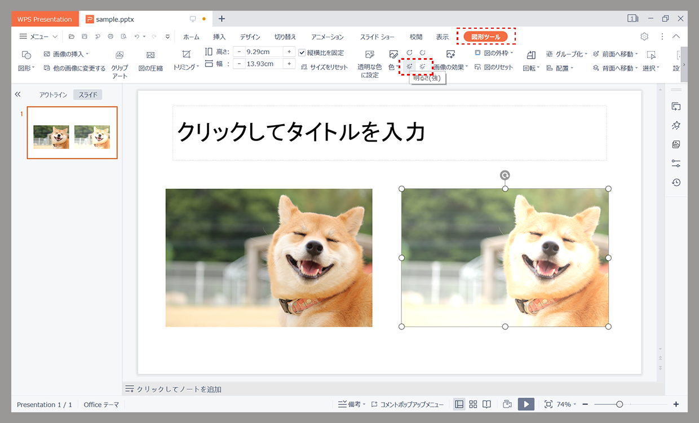Click the increase contrast icon above brightness
The image size is (699, 423).
[x=409, y=52]
